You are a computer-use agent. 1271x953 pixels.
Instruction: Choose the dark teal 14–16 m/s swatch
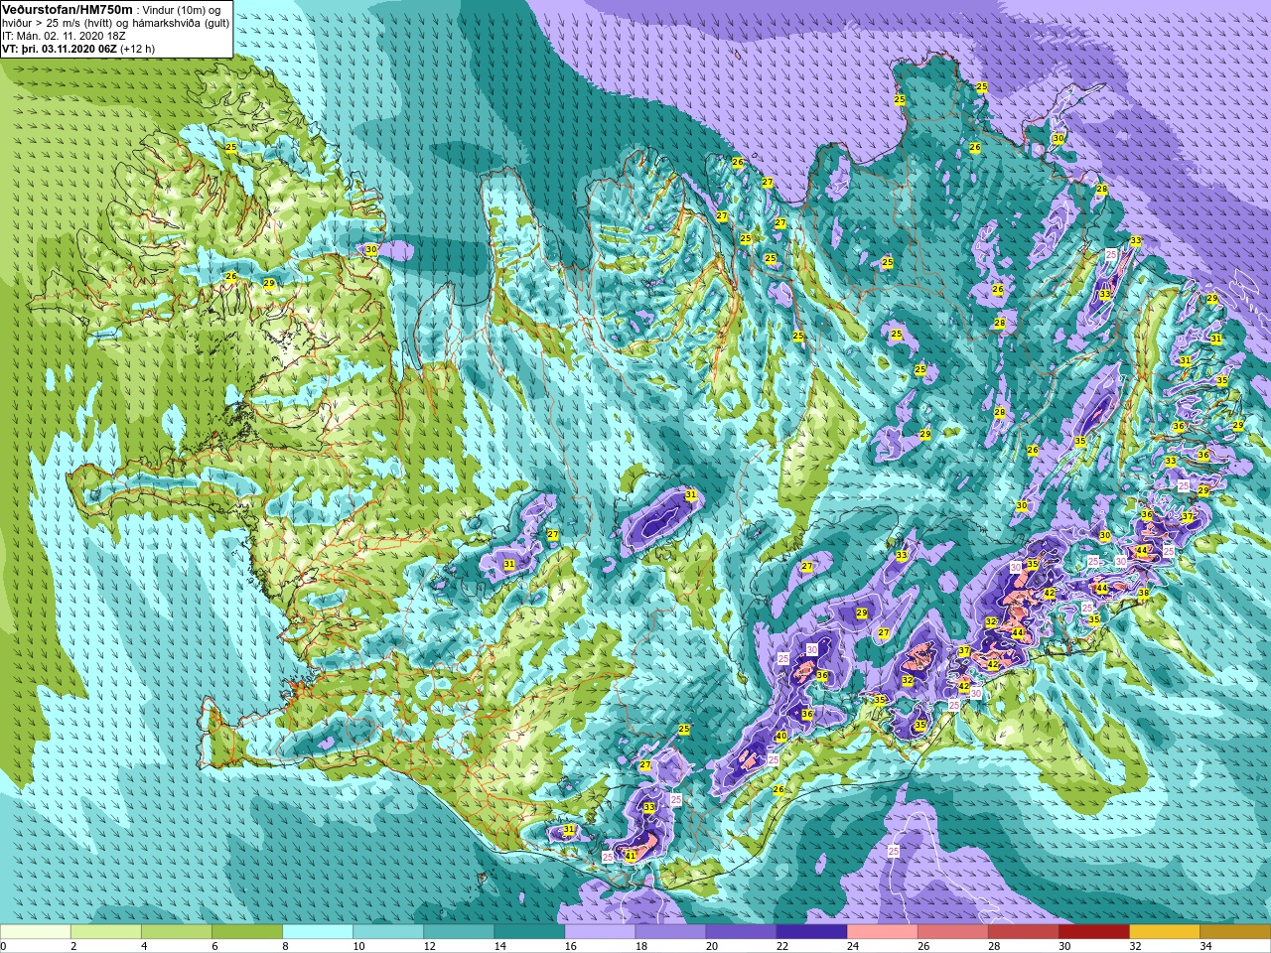click(529, 931)
